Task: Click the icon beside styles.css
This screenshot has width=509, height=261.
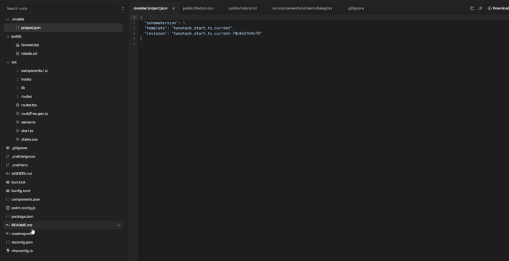Action: pos(18,139)
